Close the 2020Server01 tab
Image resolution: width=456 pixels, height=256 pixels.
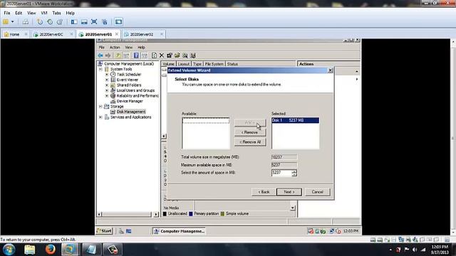[117, 34]
